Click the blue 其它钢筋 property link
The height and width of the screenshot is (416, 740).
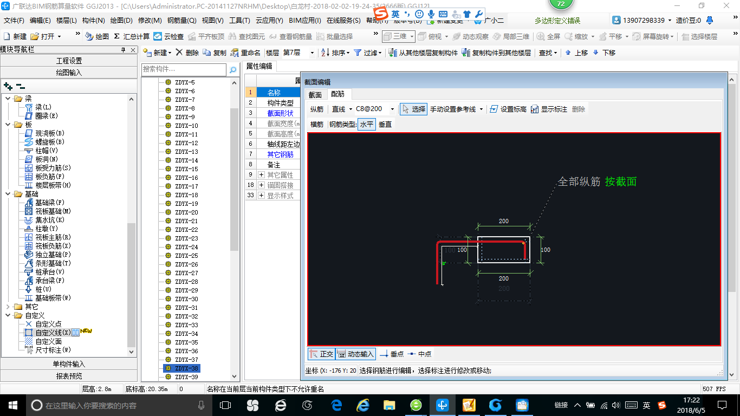click(280, 154)
